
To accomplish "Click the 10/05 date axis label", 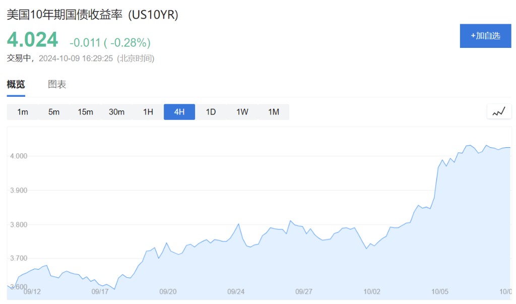I will click(440, 291).
